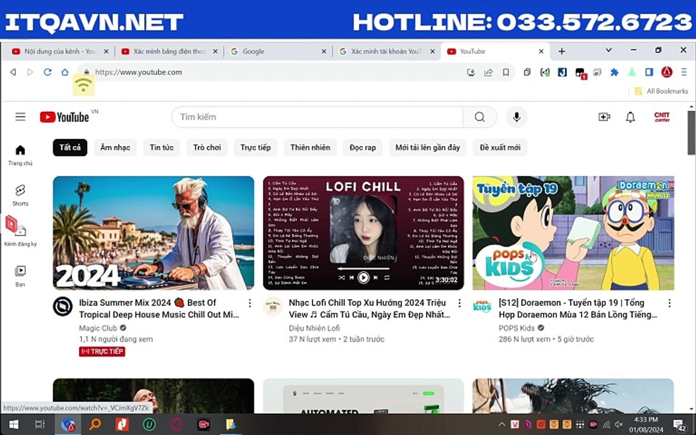This screenshot has width=696, height=435.
Task: Select the Đọc rap filter chip
Action: (362, 147)
